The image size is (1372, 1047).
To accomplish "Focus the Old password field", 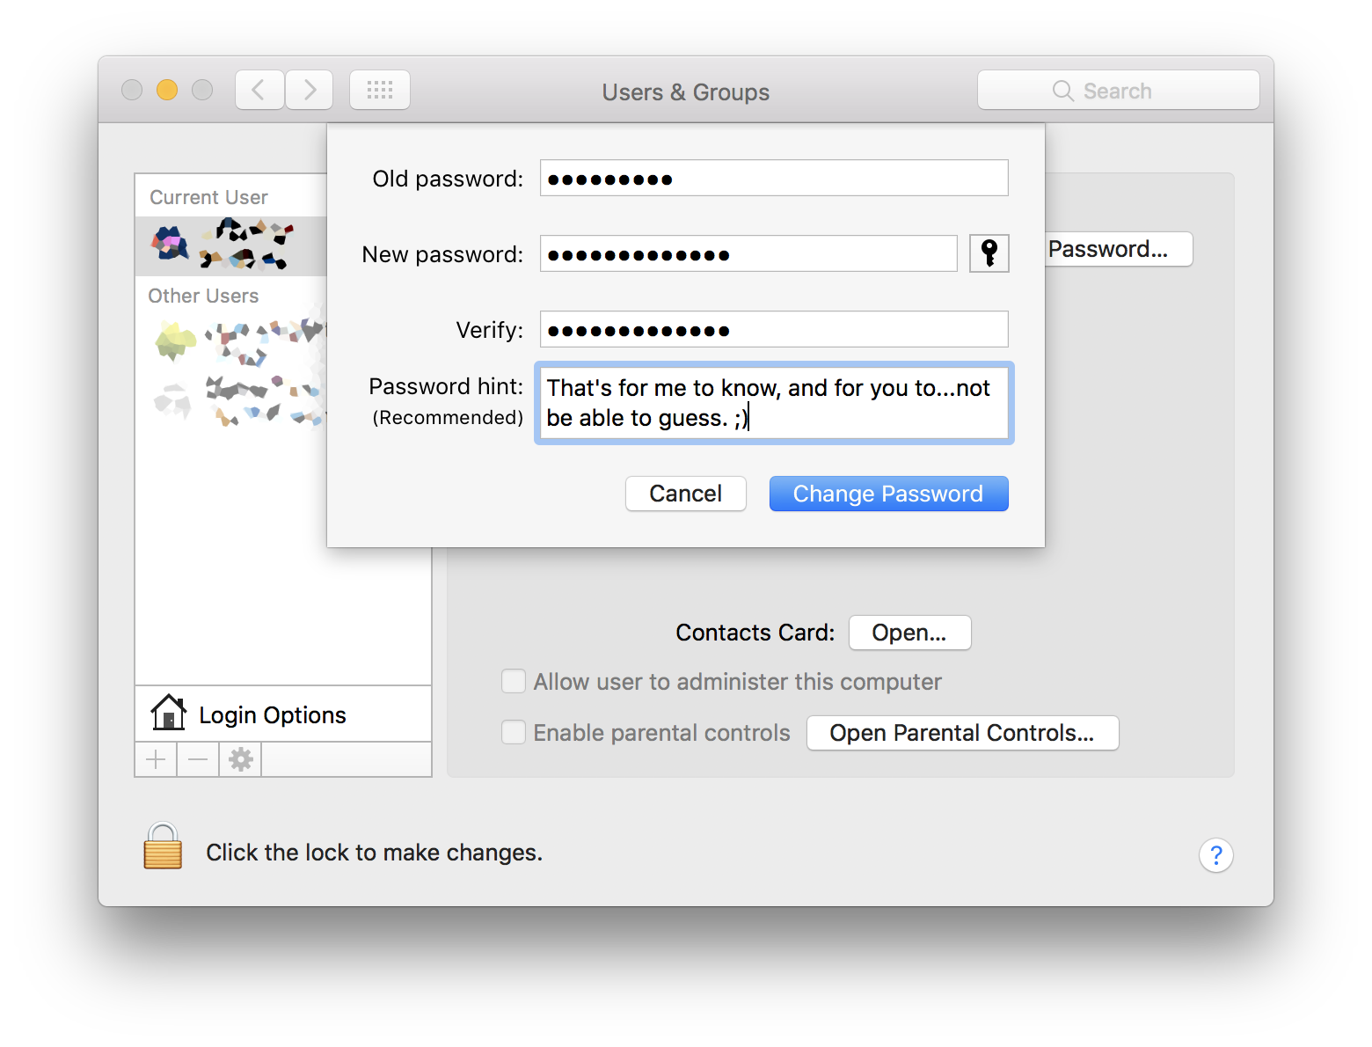I will pos(774,178).
